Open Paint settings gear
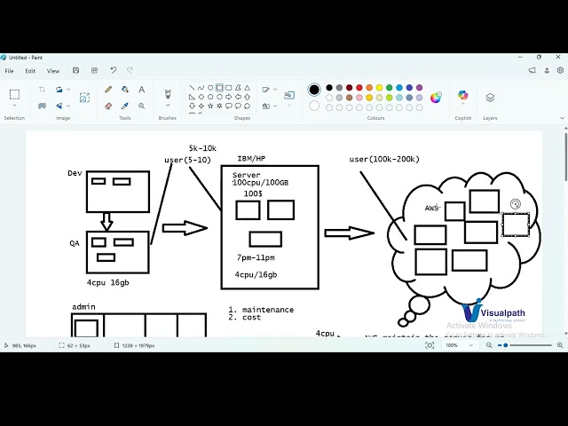The image size is (568, 426). pos(560,70)
